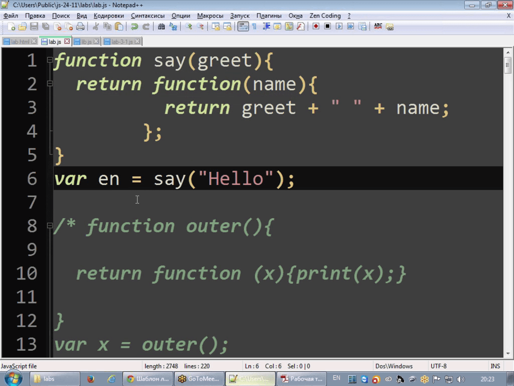Collapse the comment block fold at line 8
This screenshot has height=386, width=514.
(50, 226)
